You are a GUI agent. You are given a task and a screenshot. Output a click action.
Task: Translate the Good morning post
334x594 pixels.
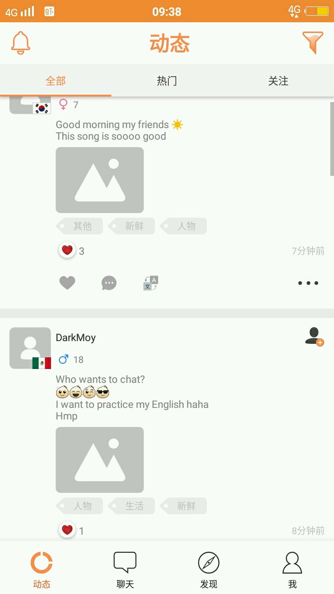(151, 283)
